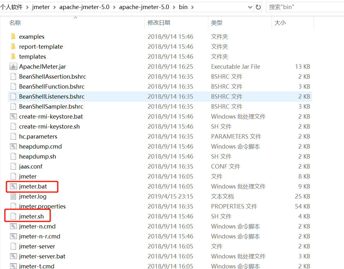The width and height of the screenshot is (344, 269).
Task: Click the create-rmi-keystore.bat batch icon
Action: tap(13, 116)
